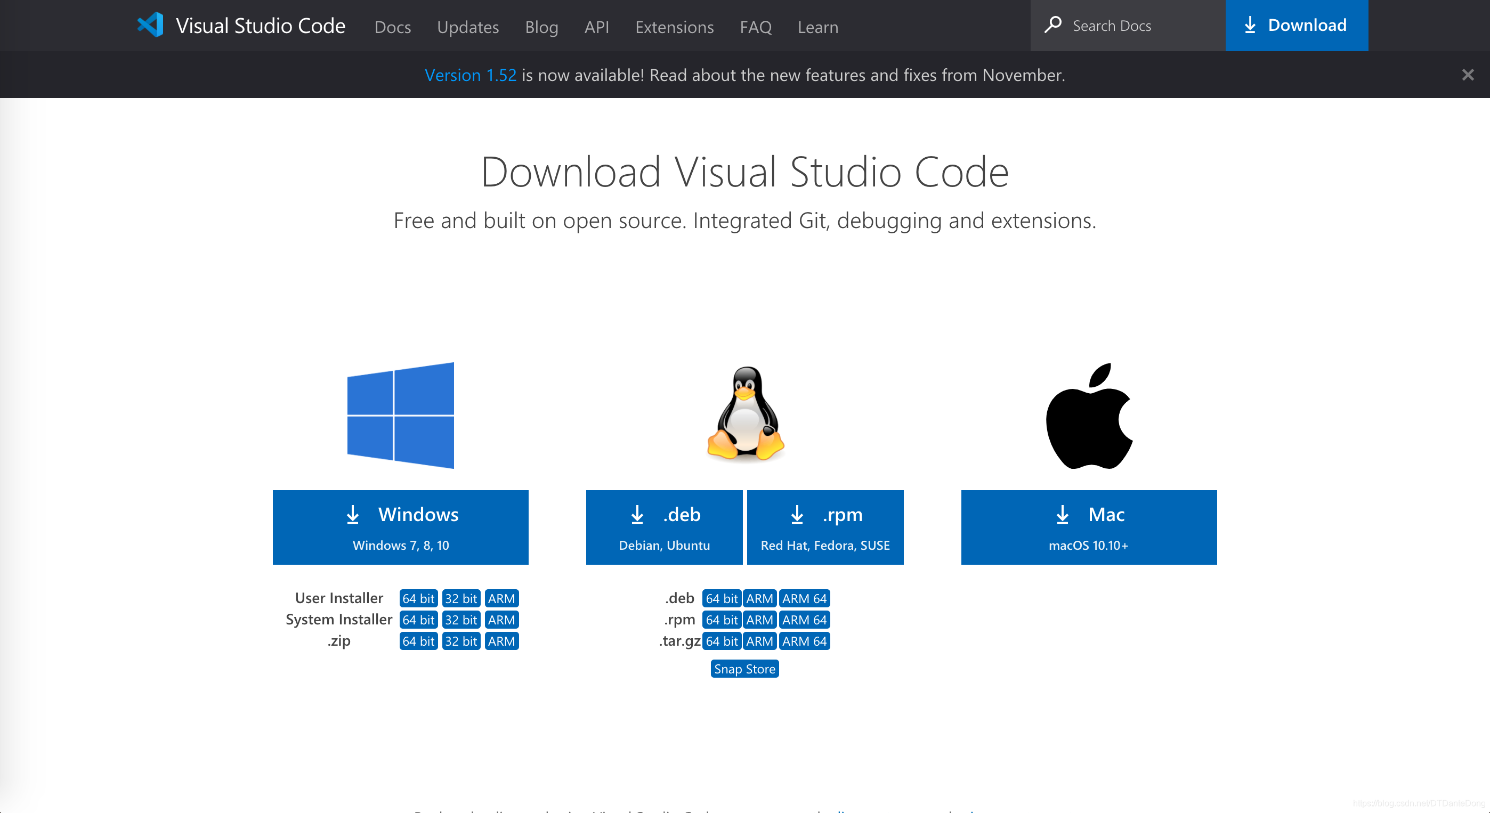Screen dimensions: 1490x813
Task: Select User Installer 32 bit
Action: pyautogui.click(x=461, y=598)
